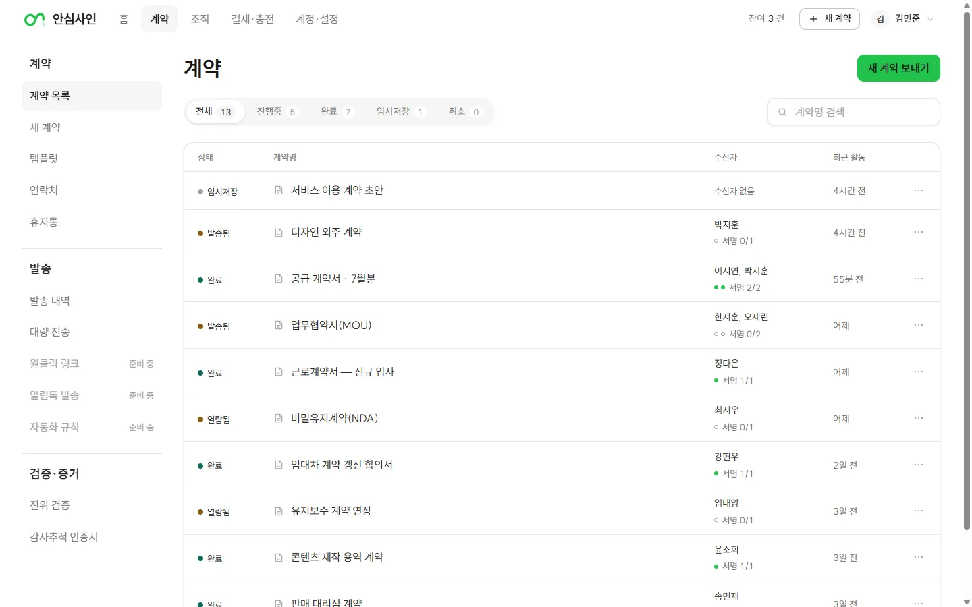
Task: Select the 전체 filter tab
Action: coord(214,112)
